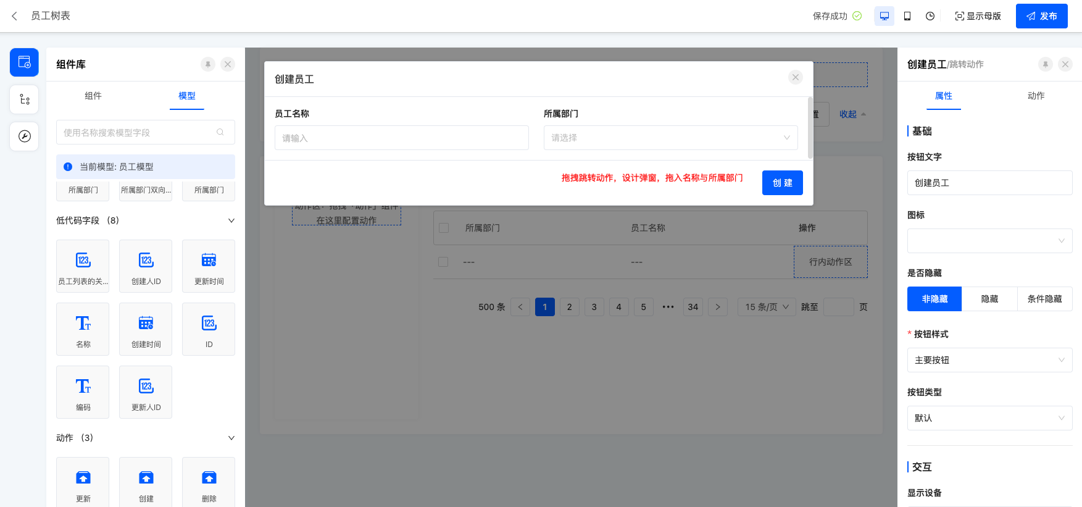Edit the 按钮文字 input field
This screenshot has width=1082, height=507.
pos(990,183)
